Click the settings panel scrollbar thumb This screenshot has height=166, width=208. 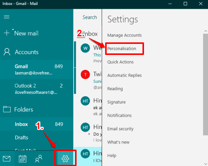pos(205,85)
